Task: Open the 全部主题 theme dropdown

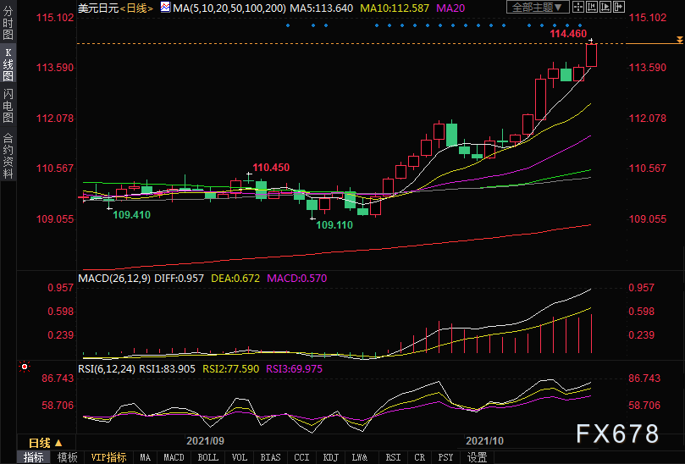Action: tap(538, 7)
